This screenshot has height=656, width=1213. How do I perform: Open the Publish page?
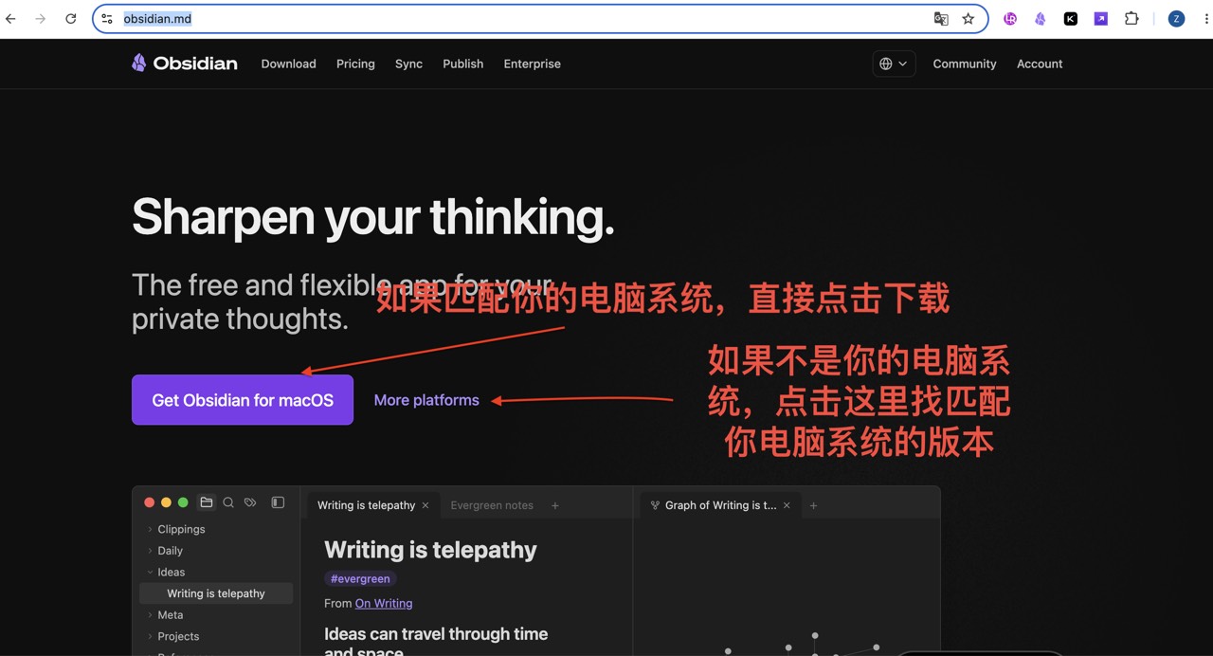tap(463, 64)
